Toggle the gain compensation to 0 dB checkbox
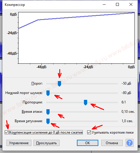 point(7,132)
